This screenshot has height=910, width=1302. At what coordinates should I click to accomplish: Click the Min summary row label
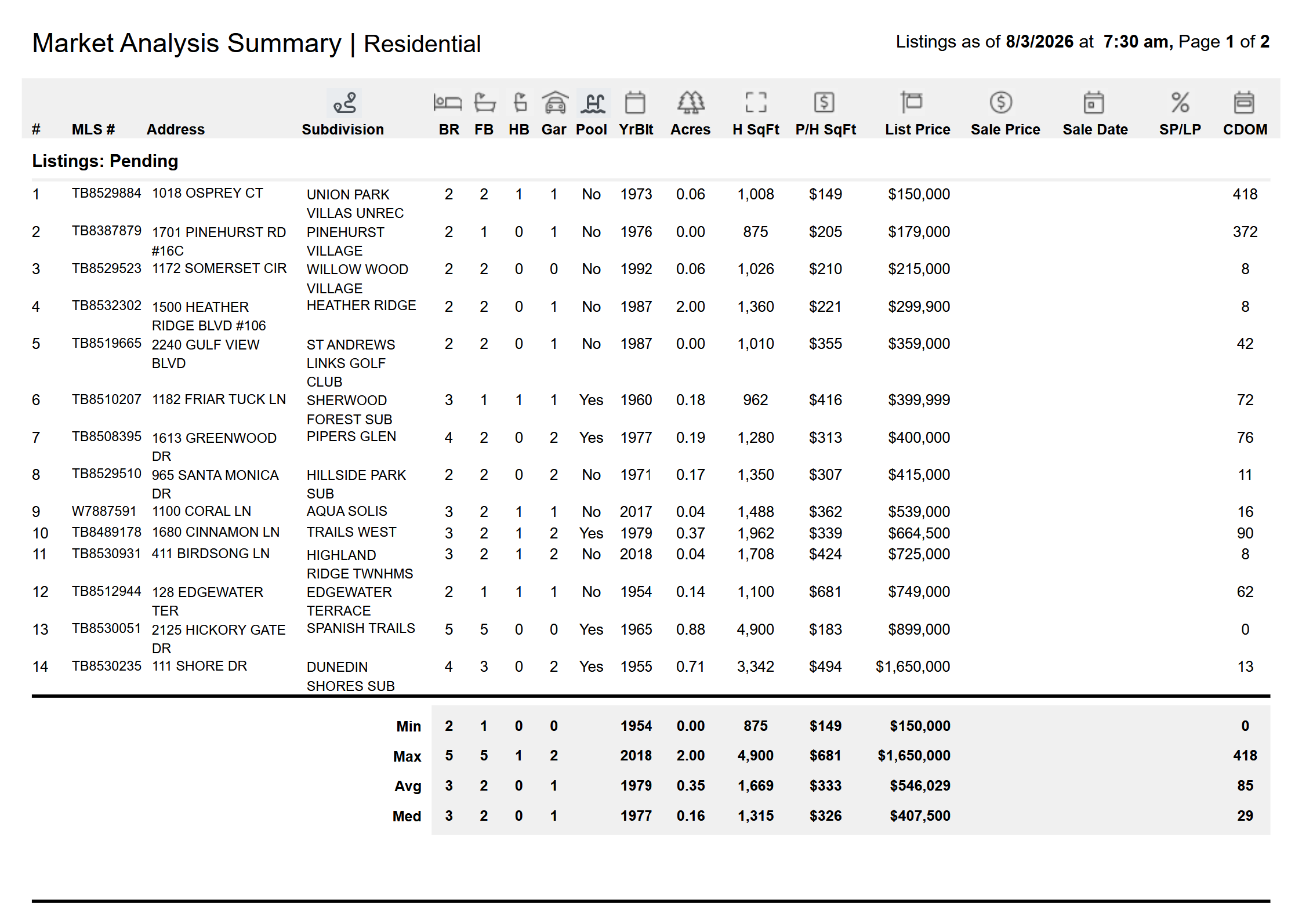tap(408, 726)
